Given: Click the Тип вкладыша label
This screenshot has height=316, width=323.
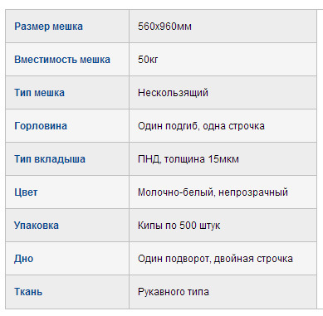Looking at the screenshot, I should pos(50,159).
